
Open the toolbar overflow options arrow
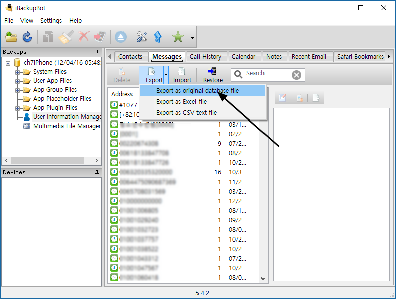[192, 37]
